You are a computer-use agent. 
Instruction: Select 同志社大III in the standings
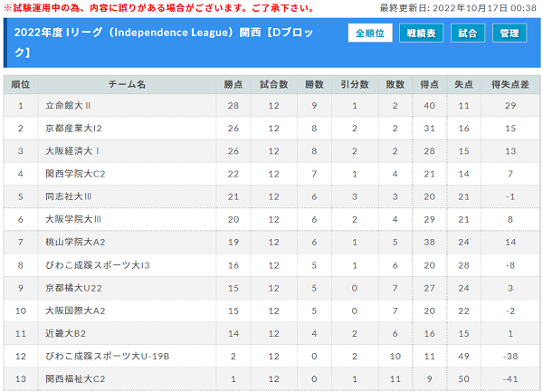(68, 196)
